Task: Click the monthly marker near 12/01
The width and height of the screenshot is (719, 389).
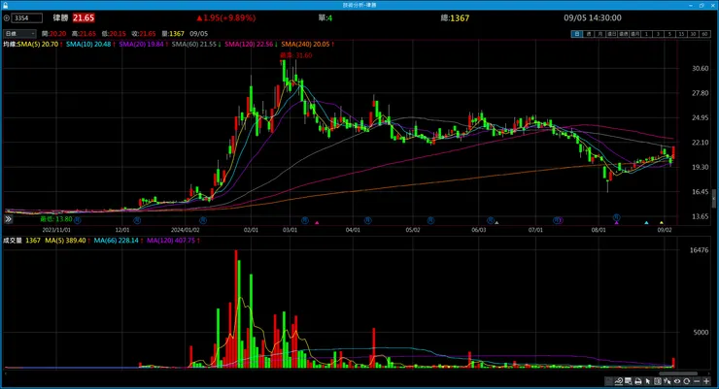Action: (x=137, y=220)
